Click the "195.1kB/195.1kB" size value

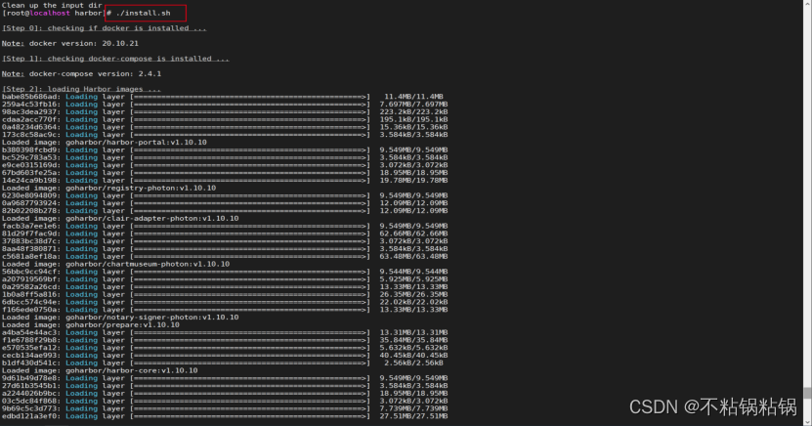coord(413,119)
